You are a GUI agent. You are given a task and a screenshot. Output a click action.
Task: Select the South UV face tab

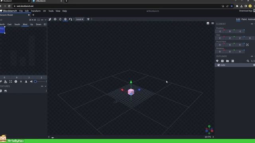click(x=17, y=24)
